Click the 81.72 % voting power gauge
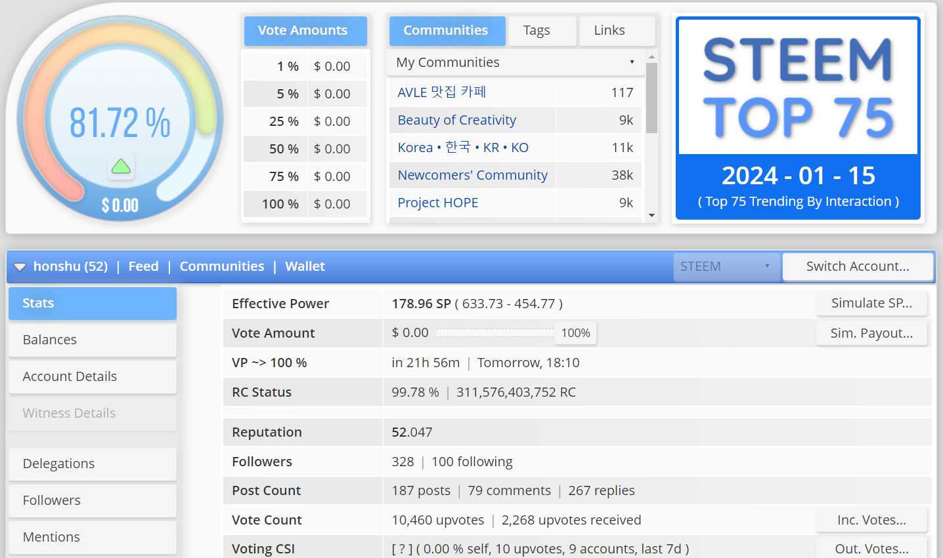The width and height of the screenshot is (943, 558). click(x=120, y=118)
